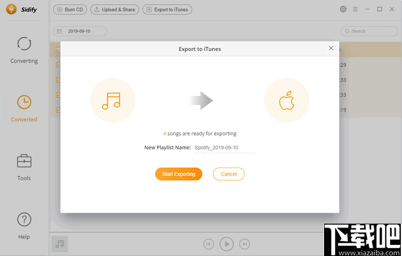Click the Start Exporting button

178,174
